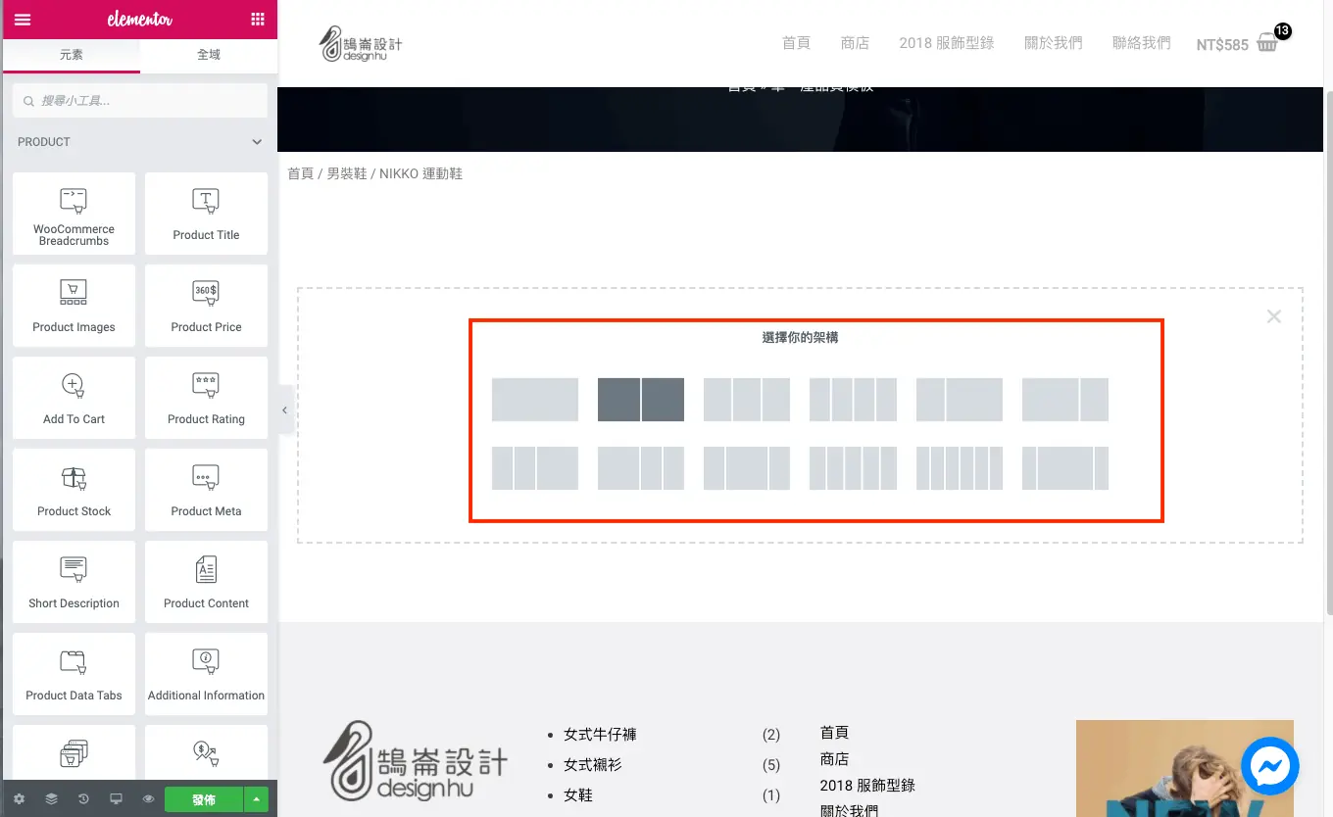The height and width of the screenshot is (817, 1333).
Task: Select the Product Price widget
Action: click(206, 306)
